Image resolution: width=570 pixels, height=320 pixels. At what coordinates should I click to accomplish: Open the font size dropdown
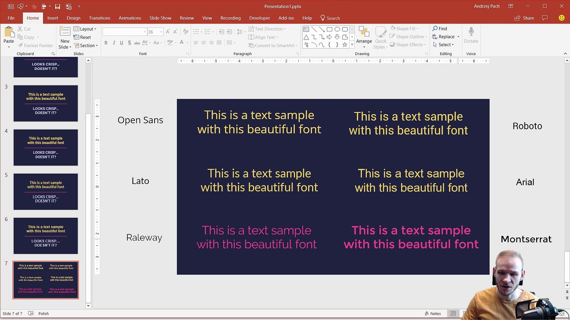[161, 32]
